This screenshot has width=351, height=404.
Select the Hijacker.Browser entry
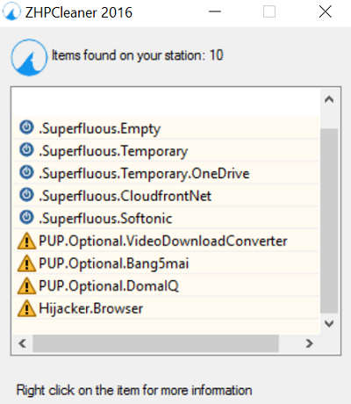[166, 307]
